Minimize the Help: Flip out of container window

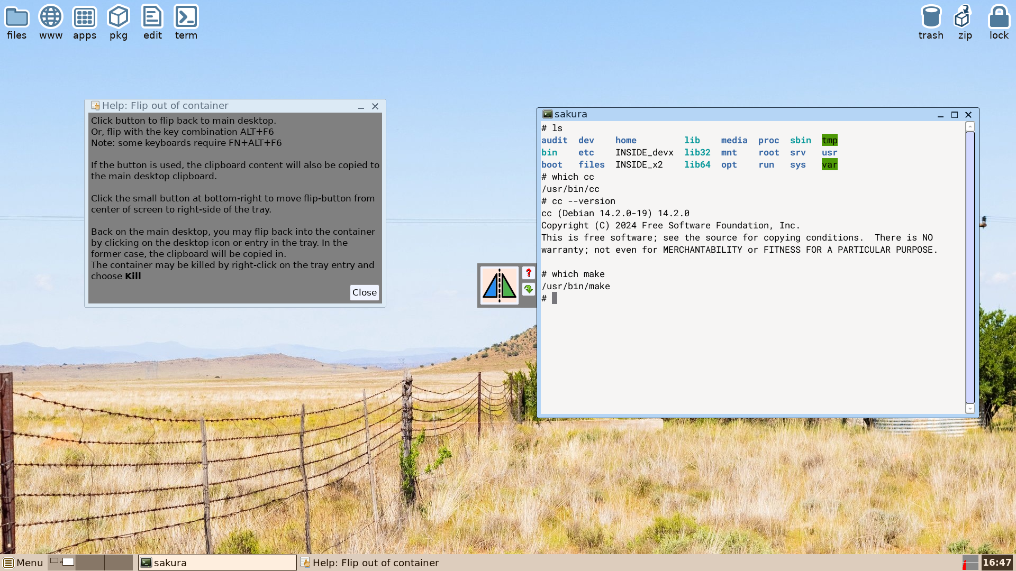tap(361, 107)
